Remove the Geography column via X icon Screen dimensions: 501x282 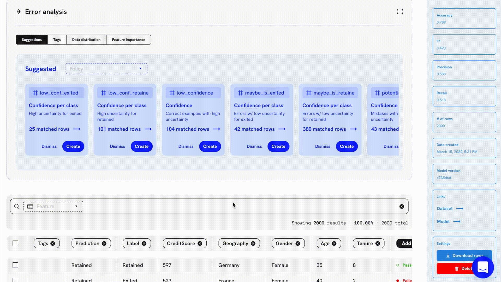(253, 243)
